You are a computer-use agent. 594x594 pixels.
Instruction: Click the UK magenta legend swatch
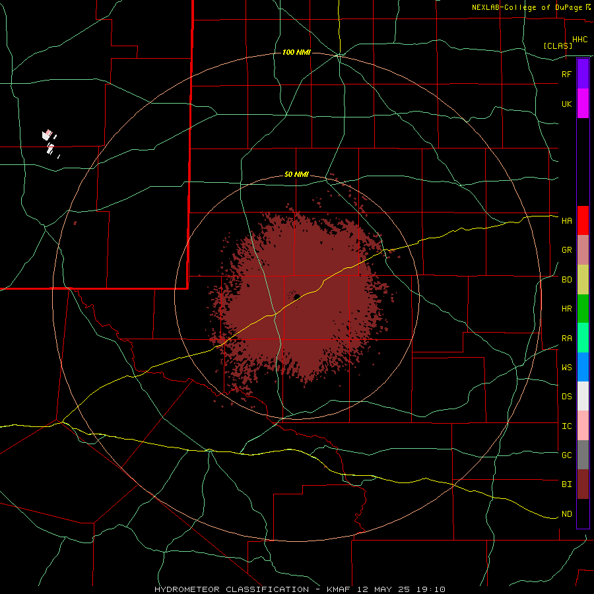click(583, 104)
